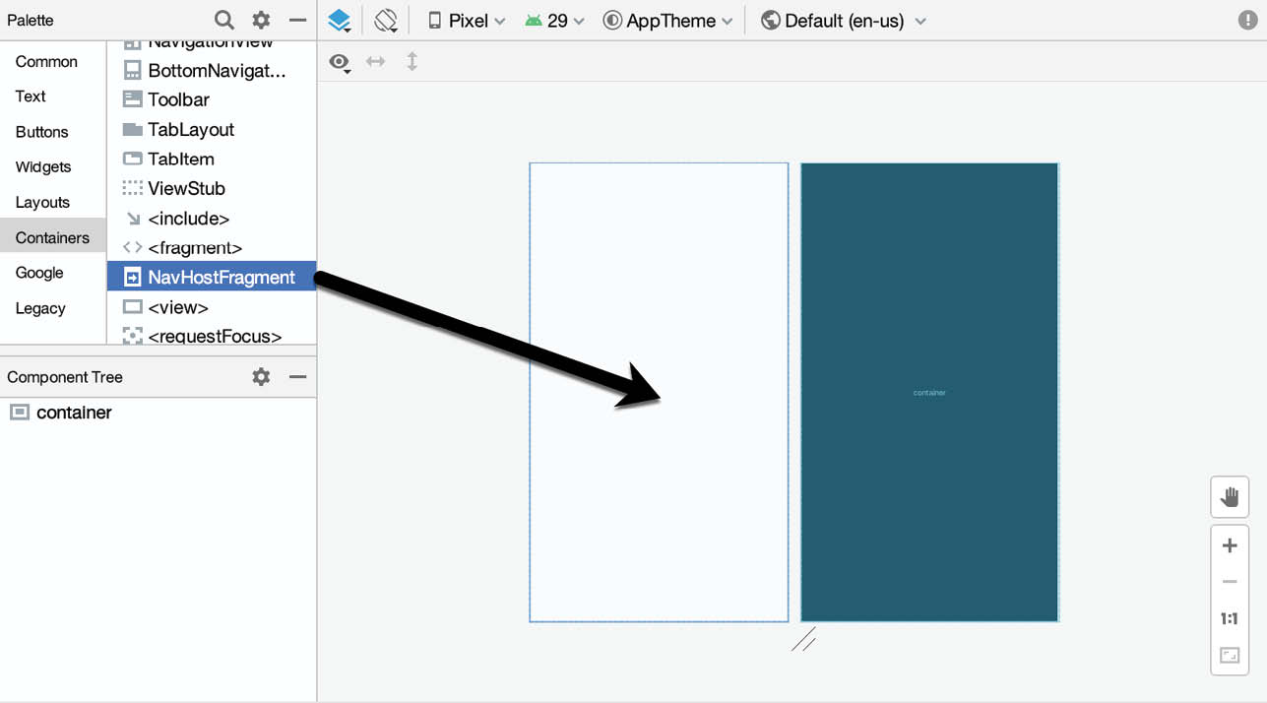Click the white design view surface
This screenshot has width=1267, height=703.
coord(659,392)
